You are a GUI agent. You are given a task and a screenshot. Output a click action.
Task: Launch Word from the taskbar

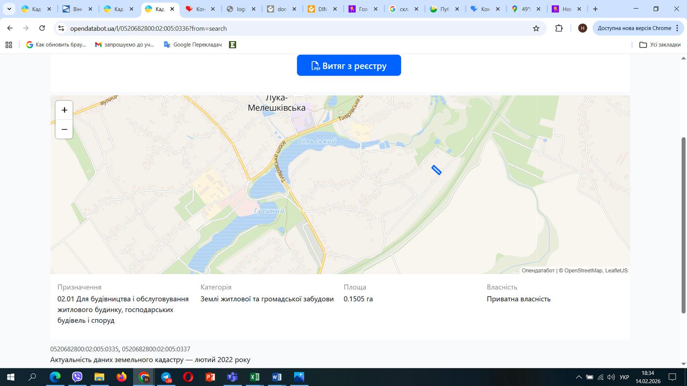(x=277, y=377)
